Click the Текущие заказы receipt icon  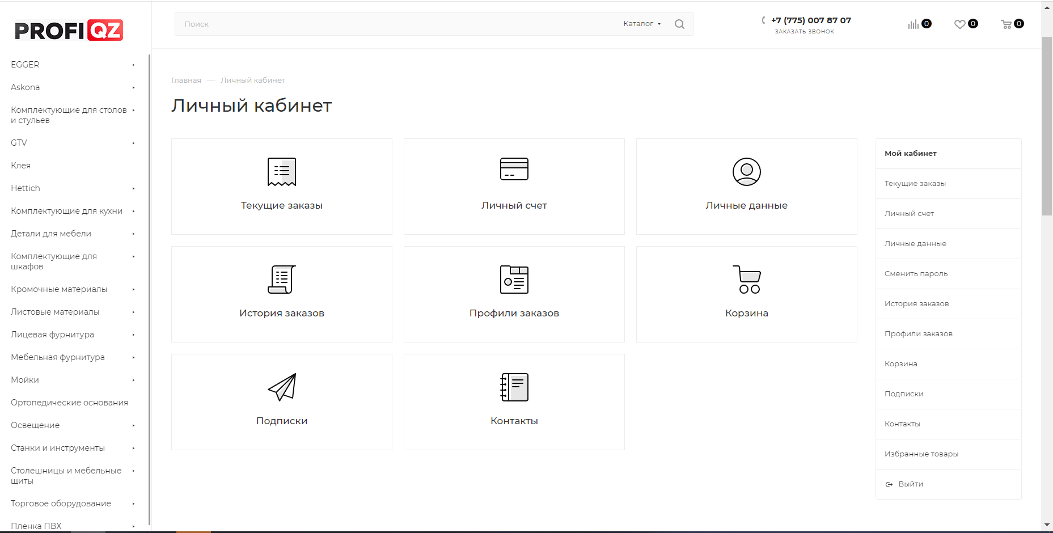[x=282, y=172]
